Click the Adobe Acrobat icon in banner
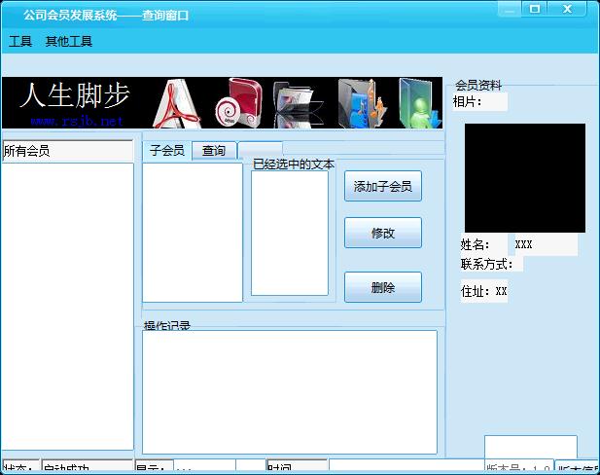 pyautogui.click(x=176, y=102)
